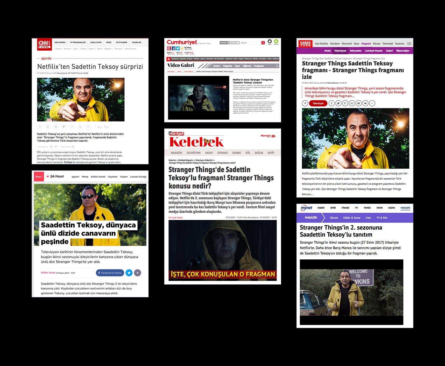This screenshot has height=366, width=445.
Task: Go to Cumhuriyet home via red house icon
Action: point(168,59)
